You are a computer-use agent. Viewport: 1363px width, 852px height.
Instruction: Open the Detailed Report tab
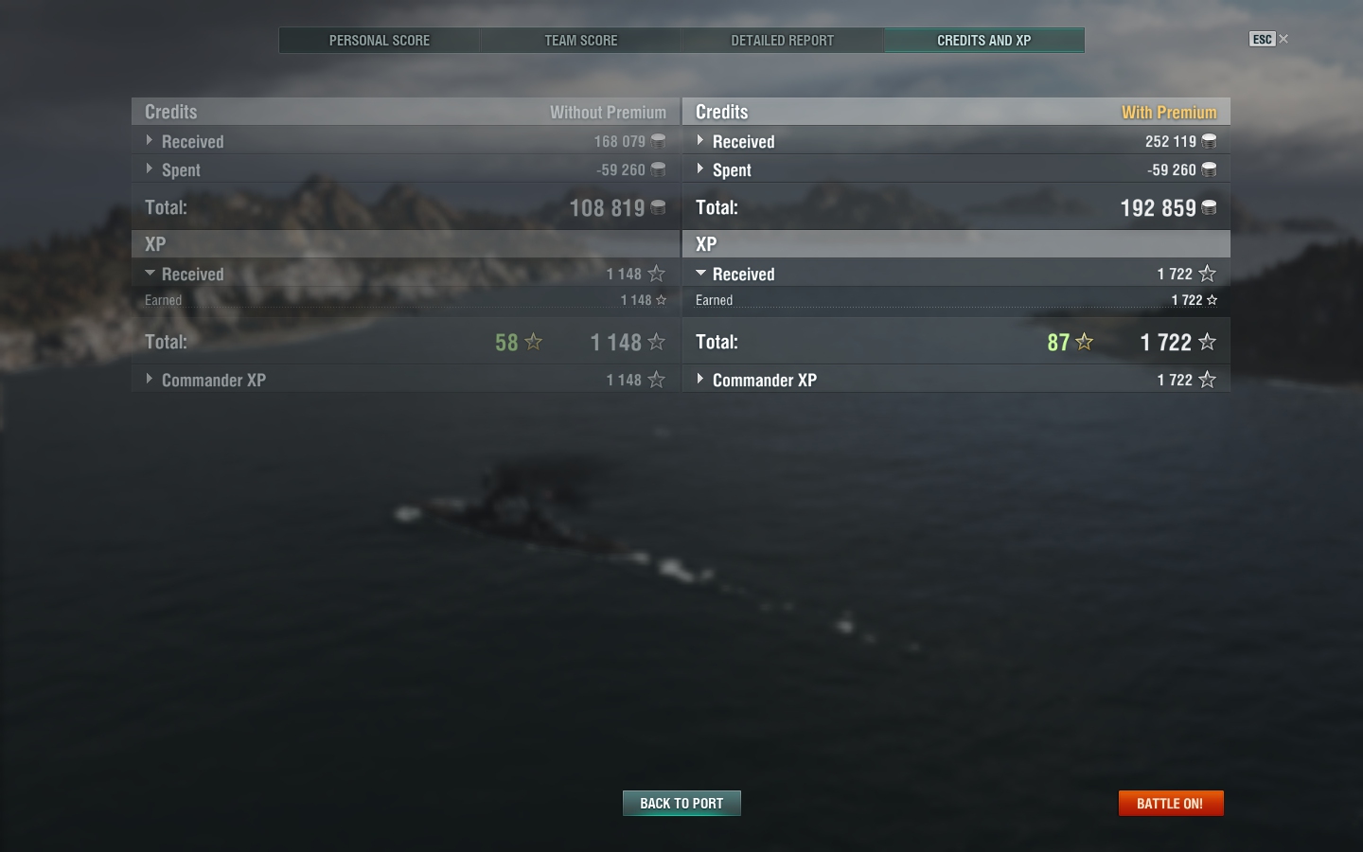coord(783,40)
